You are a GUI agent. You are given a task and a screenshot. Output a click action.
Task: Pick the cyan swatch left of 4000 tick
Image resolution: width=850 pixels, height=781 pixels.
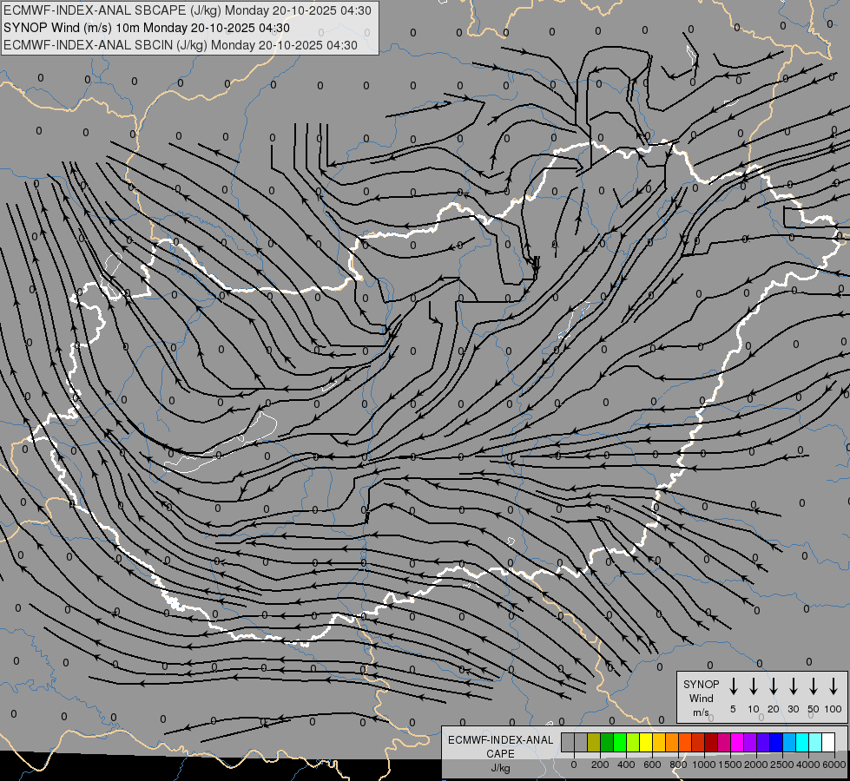pyautogui.click(x=802, y=743)
